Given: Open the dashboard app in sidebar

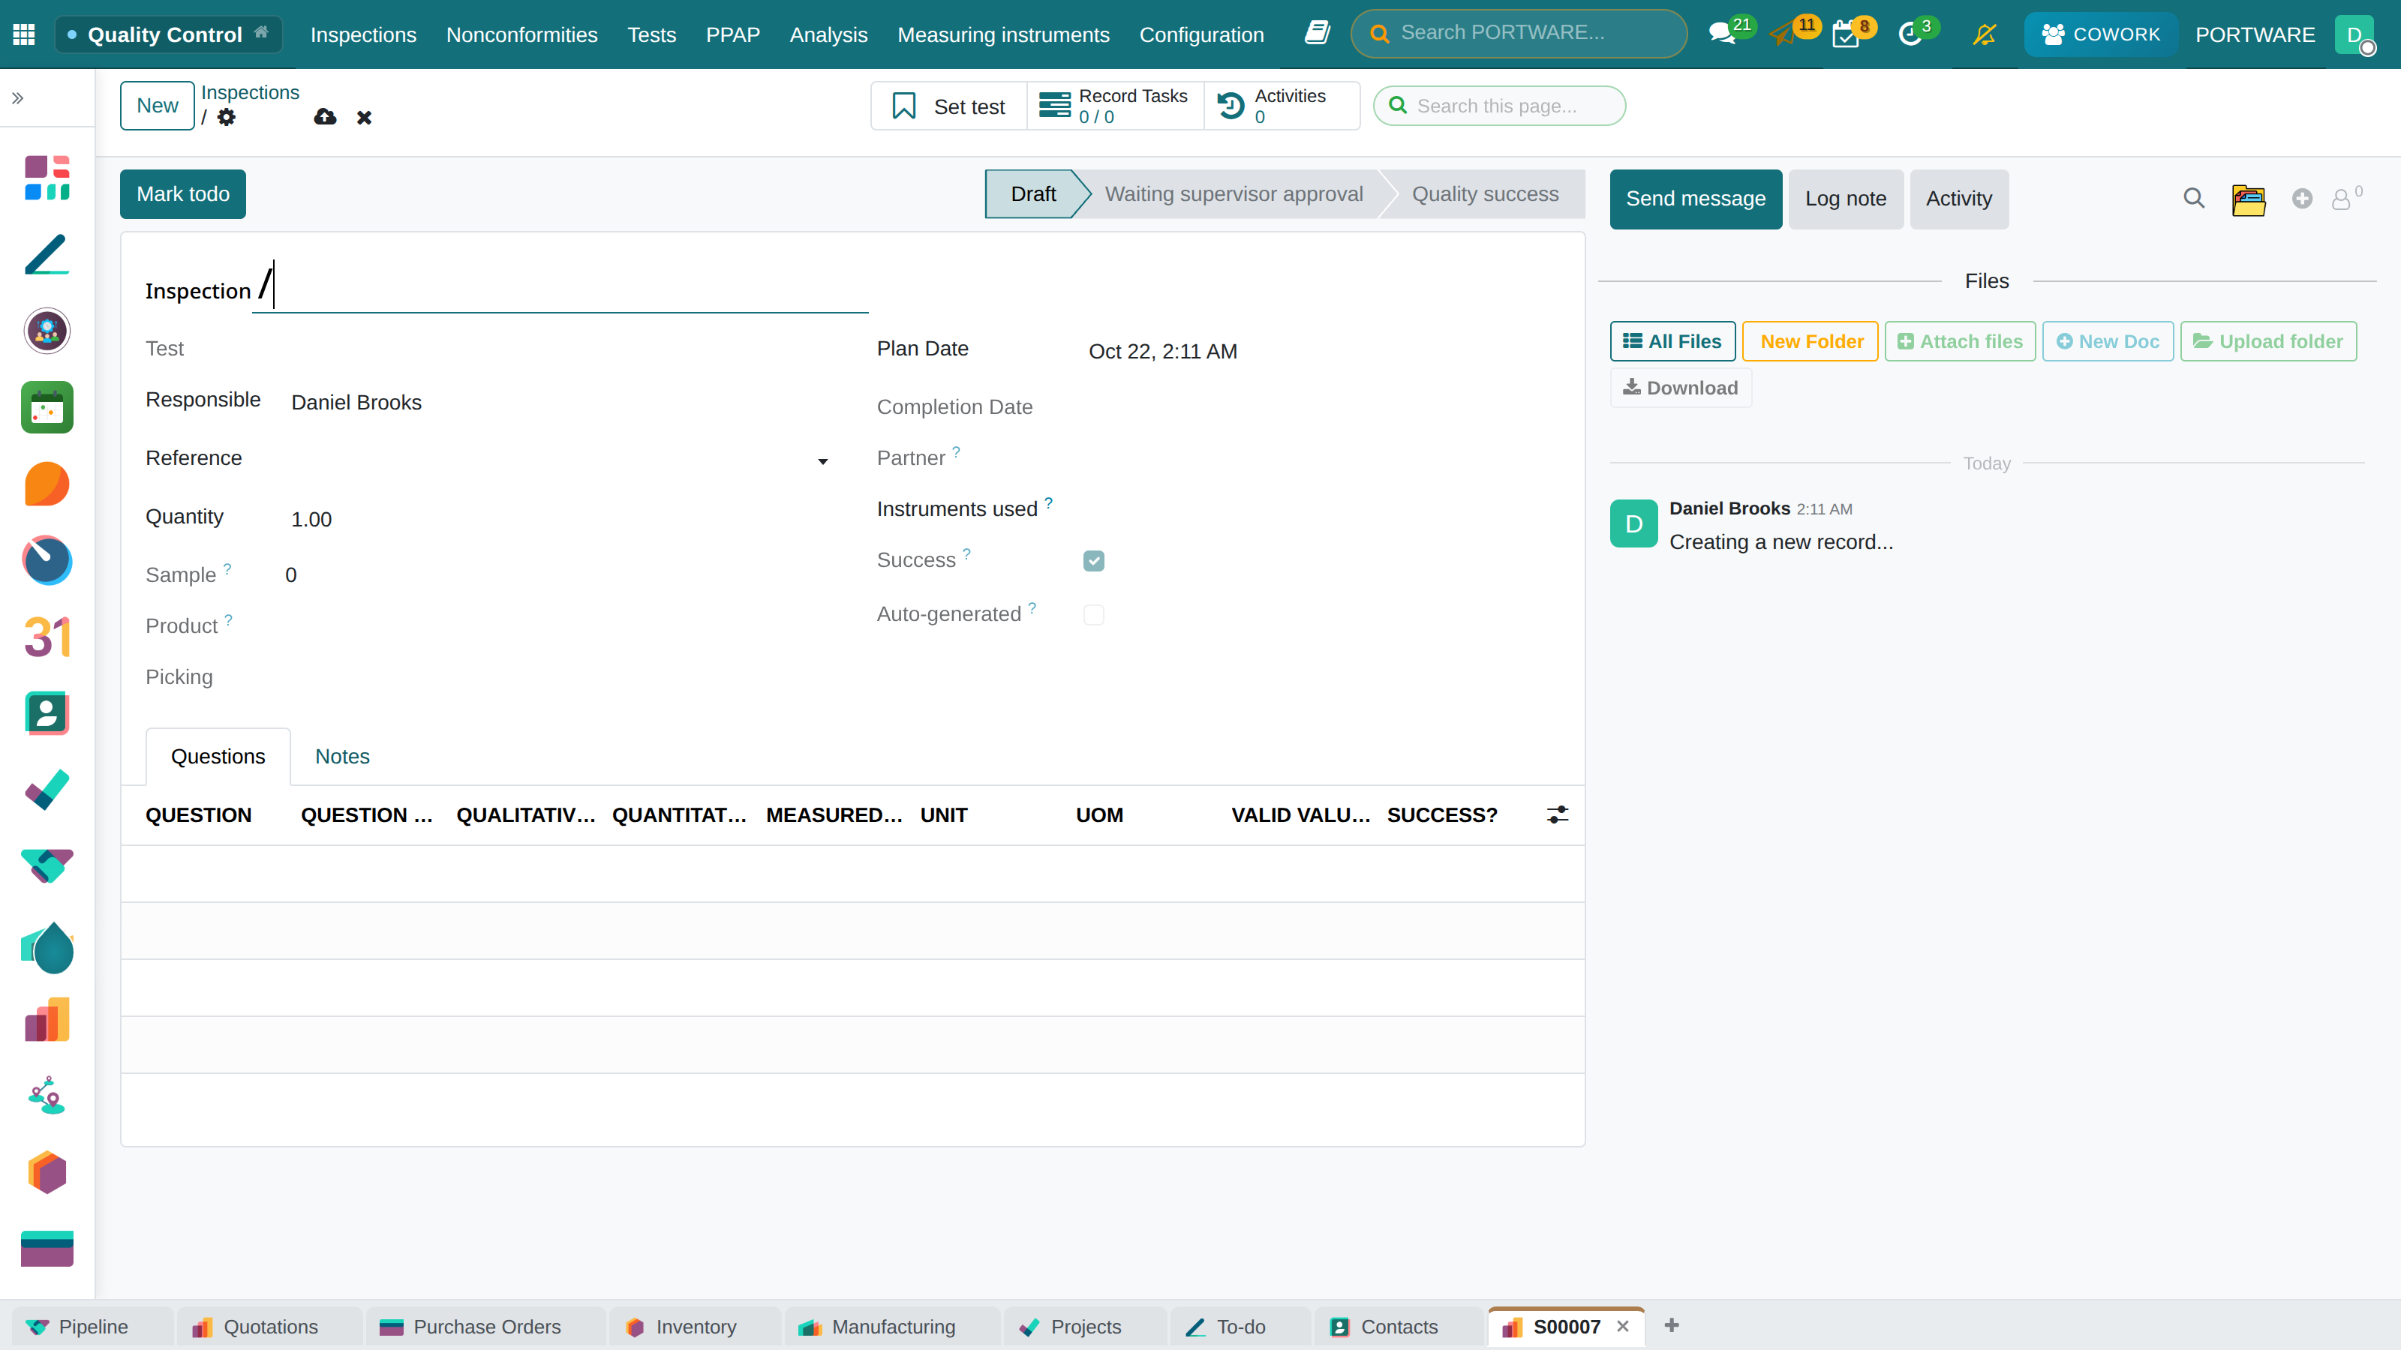Looking at the screenshot, I should [47, 178].
